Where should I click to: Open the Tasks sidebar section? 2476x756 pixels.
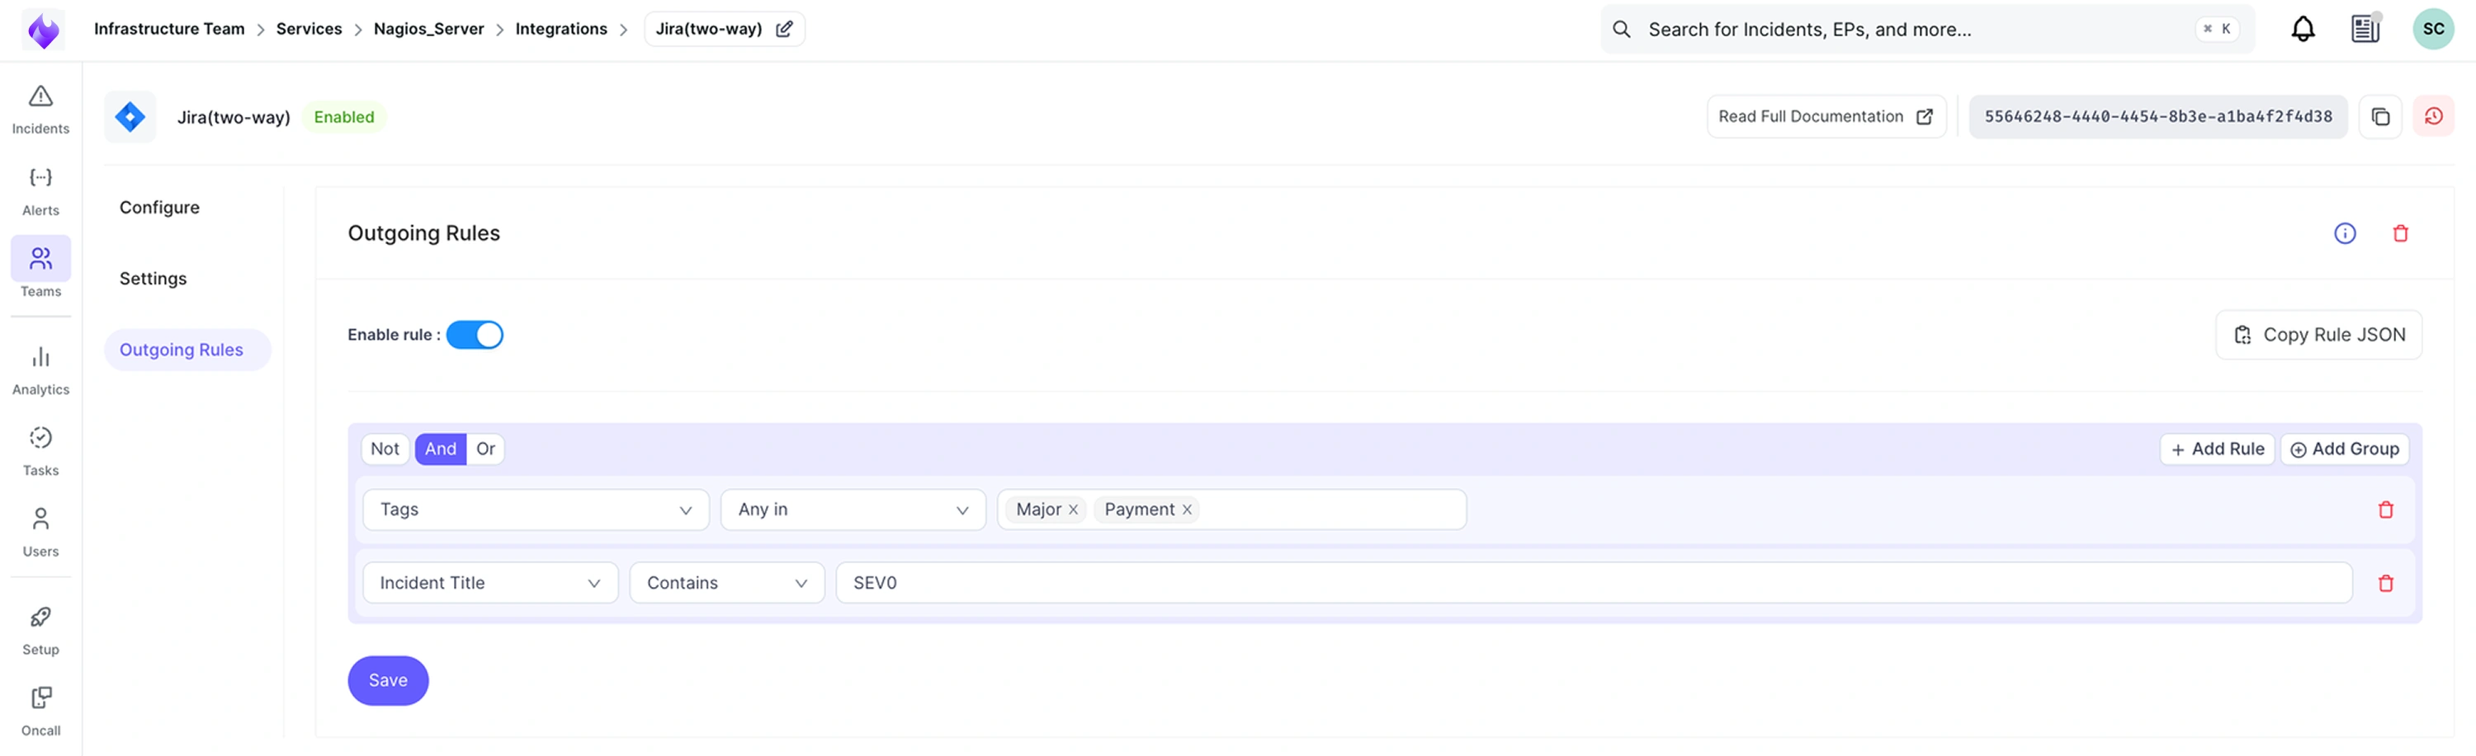[x=40, y=452]
